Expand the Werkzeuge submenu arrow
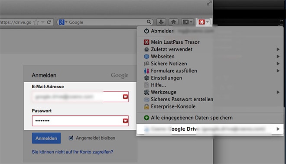 tap(278, 92)
